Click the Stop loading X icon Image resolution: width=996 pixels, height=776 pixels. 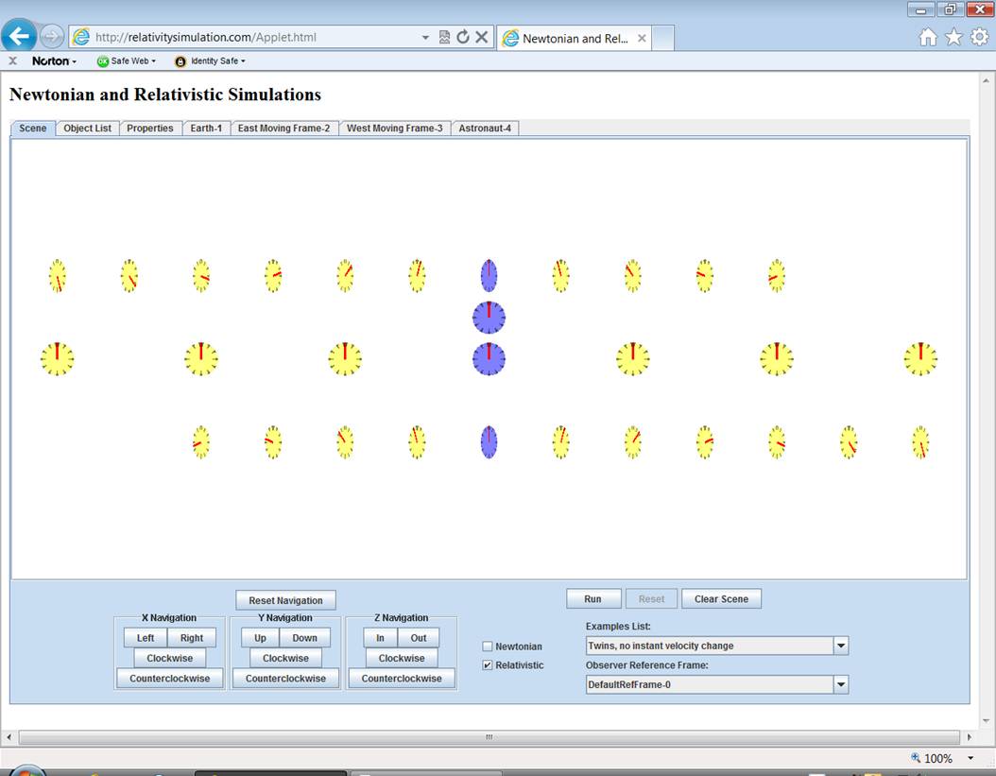click(481, 38)
